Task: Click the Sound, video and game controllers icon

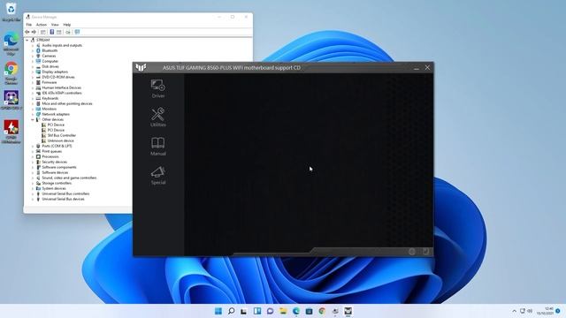Action: click(x=38, y=178)
